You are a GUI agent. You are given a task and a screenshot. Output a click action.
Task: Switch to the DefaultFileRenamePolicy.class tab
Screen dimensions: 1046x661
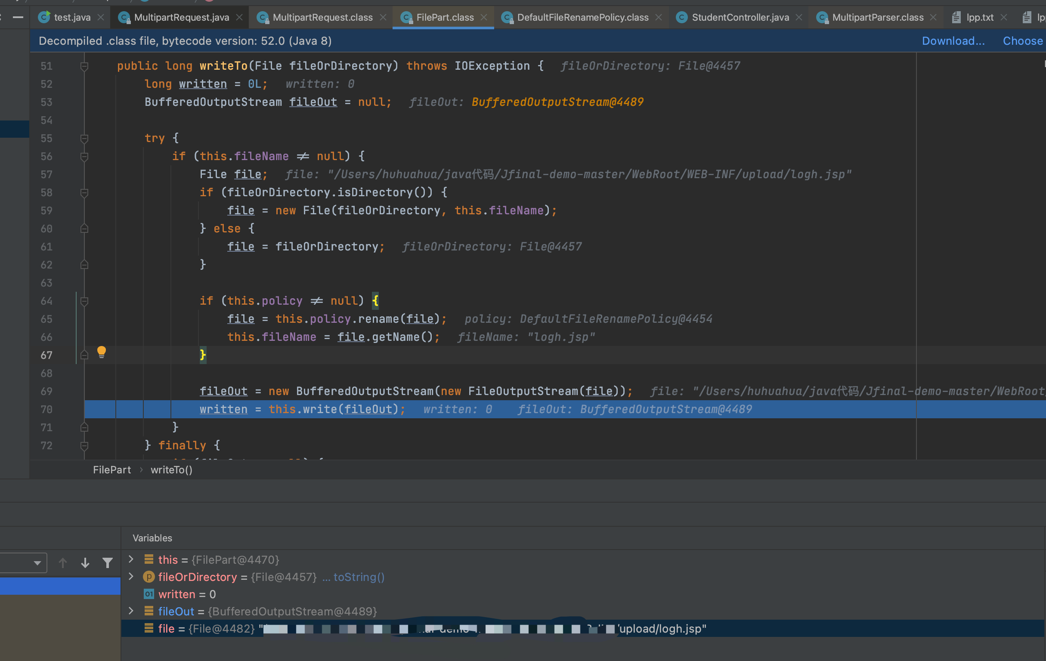point(582,17)
